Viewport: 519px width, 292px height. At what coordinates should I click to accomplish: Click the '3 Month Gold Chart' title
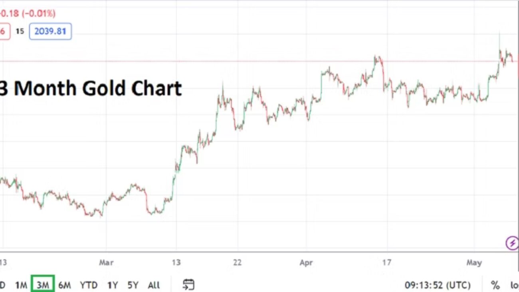click(x=90, y=88)
